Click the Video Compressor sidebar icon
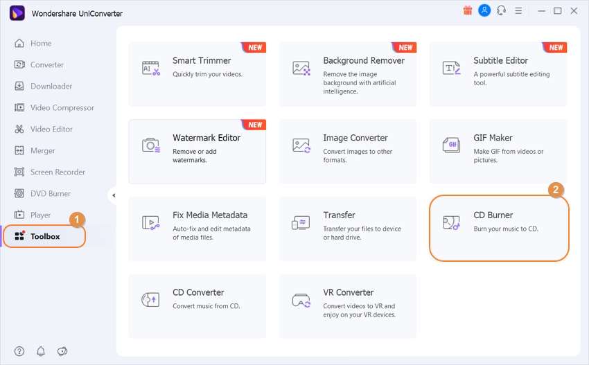The width and height of the screenshot is (589, 365). coord(19,107)
